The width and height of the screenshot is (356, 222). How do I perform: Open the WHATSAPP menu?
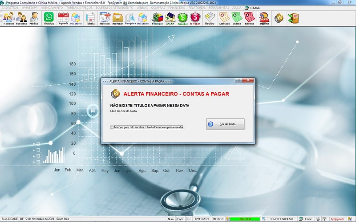pyautogui.click(x=29, y=8)
